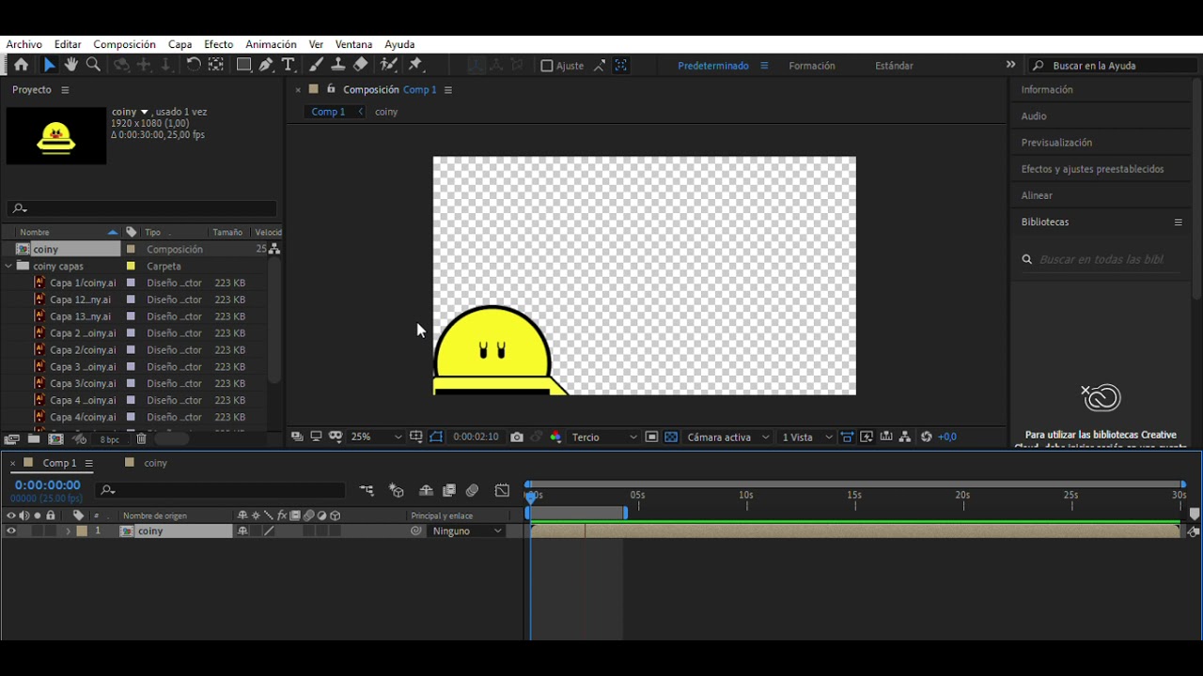
Task: Click the Graph Editor icon in timeline
Action: click(502, 490)
